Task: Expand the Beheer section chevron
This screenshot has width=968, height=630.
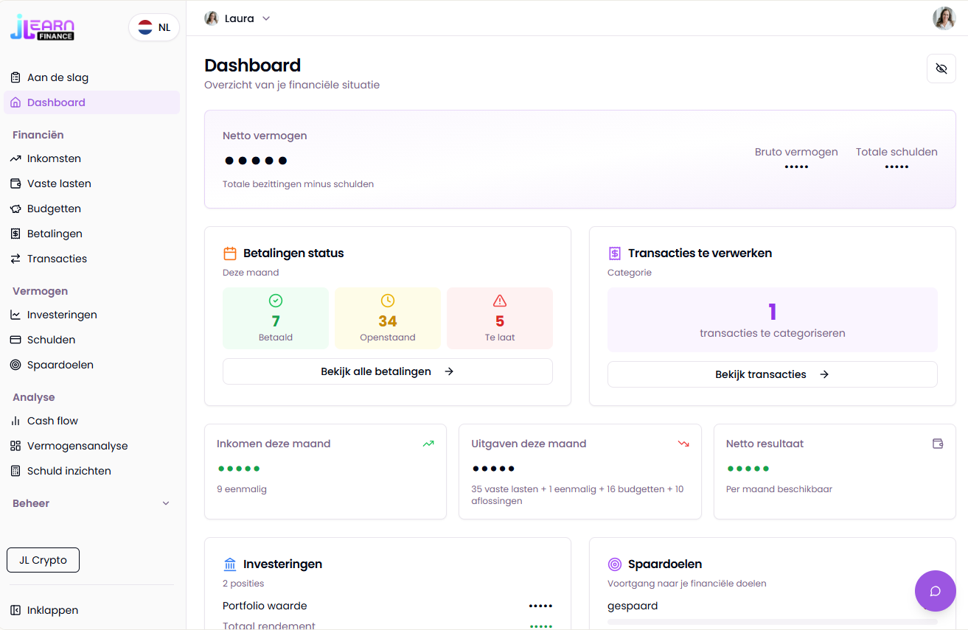Action: click(166, 503)
